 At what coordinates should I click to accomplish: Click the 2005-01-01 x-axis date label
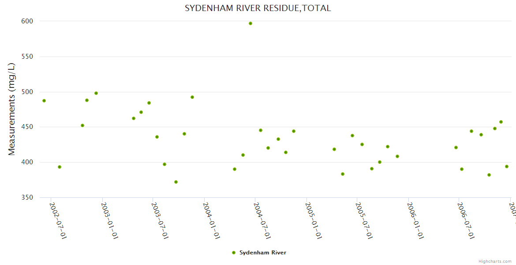313,221
